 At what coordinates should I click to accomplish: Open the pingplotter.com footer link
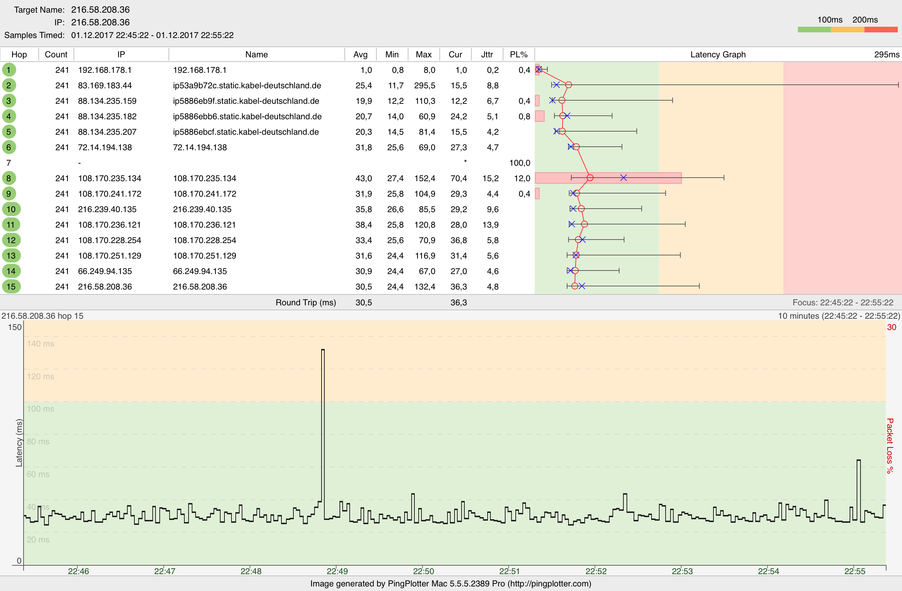pyautogui.click(x=549, y=583)
